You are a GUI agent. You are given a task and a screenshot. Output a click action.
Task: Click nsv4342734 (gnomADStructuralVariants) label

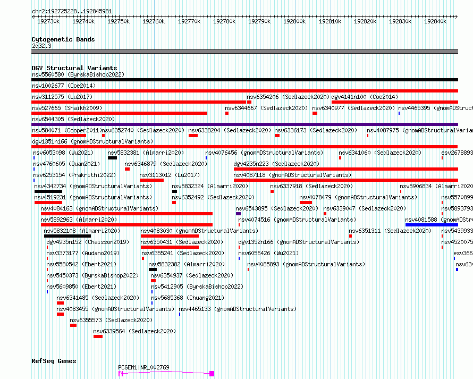pyautogui.click(x=93, y=186)
